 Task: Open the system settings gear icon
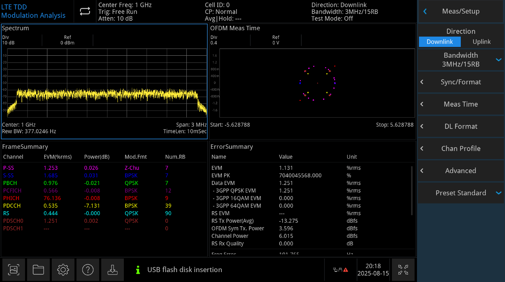coord(63,270)
